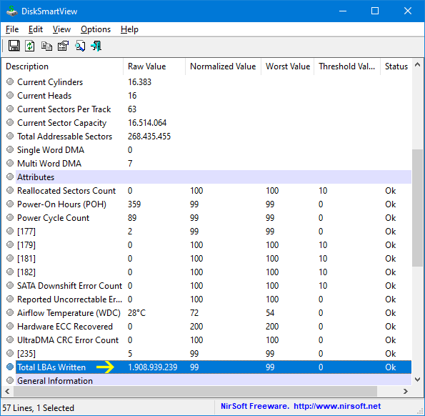Click the Copy Selected Items toolbar icon
The height and width of the screenshot is (416, 425).
(x=46, y=46)
